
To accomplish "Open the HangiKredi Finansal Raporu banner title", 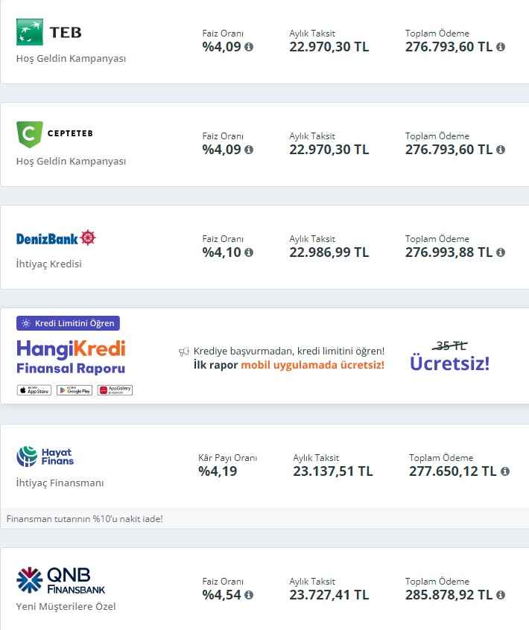I will [x=71, y=357].
